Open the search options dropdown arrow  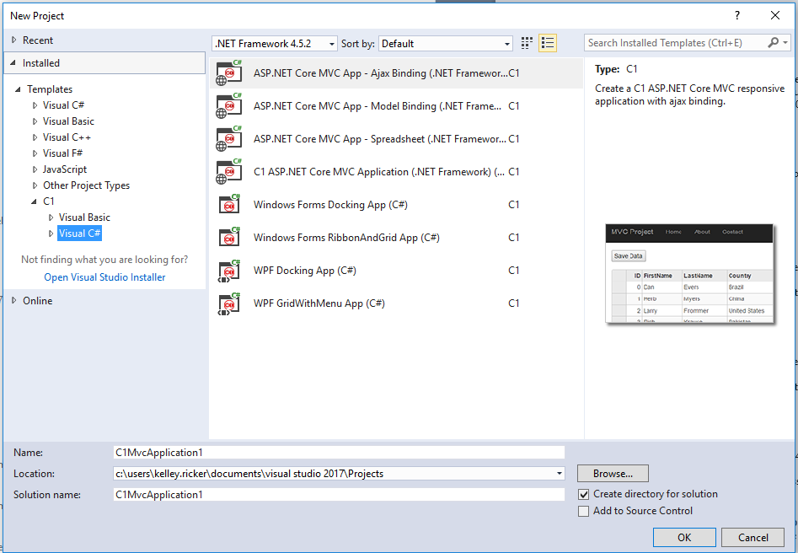pyautogui.click(x=786, y=43)
